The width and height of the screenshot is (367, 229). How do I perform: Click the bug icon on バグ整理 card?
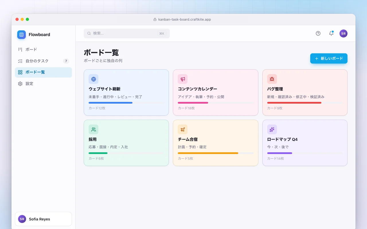coord(272,79)
